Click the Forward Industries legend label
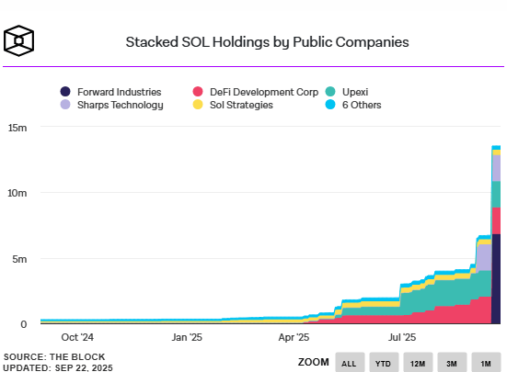The width and height of the screenshot is (507, 372). (119, 92)
